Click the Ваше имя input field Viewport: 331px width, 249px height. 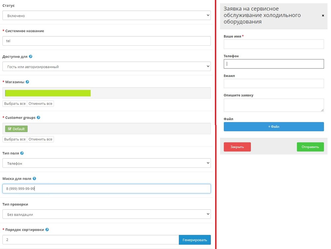[x=273, y=44]
